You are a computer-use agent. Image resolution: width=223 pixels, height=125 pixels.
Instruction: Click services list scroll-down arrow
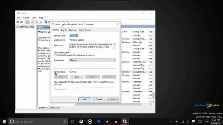pyautogui.click(x=154, y=101)
